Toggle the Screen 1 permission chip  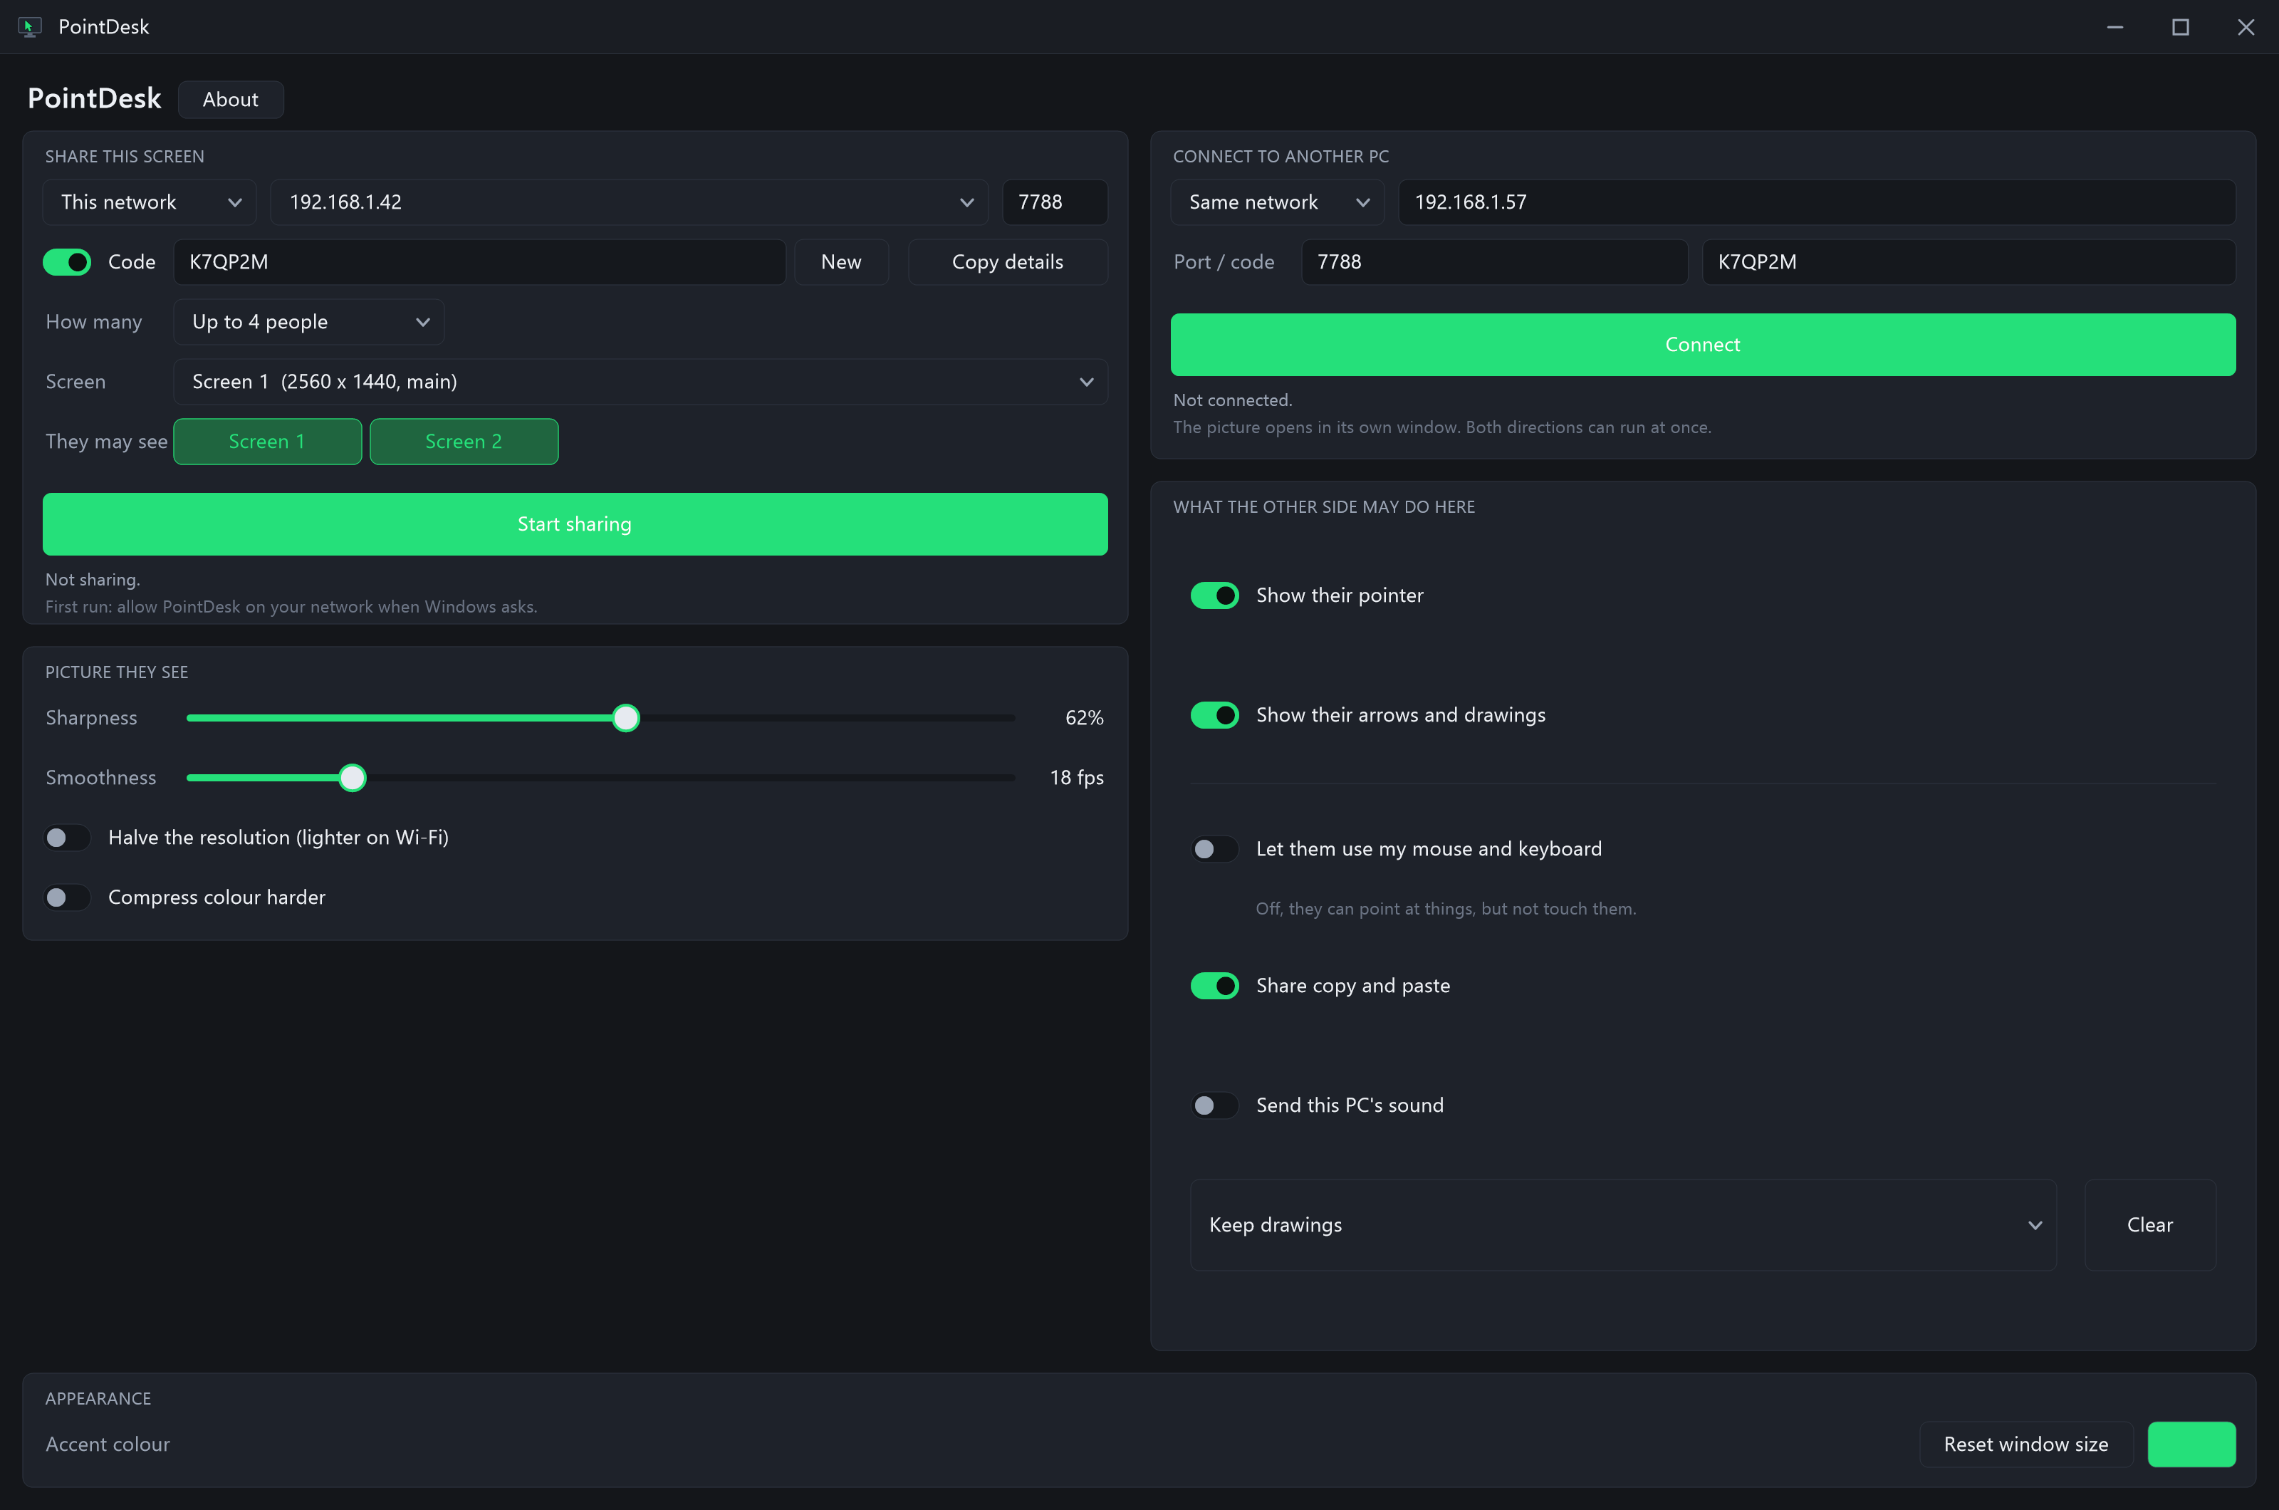pos(268,441)
